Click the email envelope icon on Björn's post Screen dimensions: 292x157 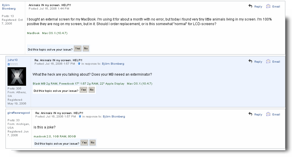(x=268, y=6)
